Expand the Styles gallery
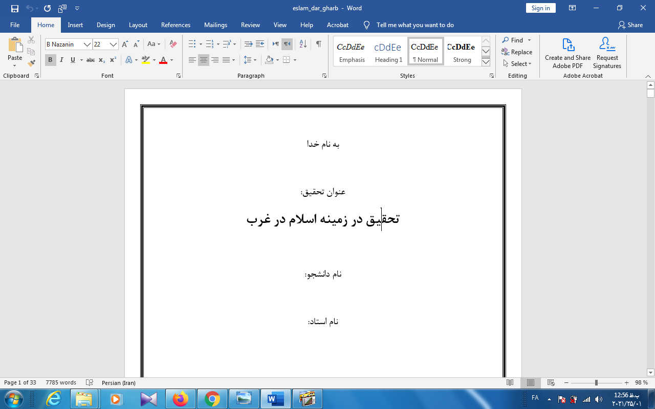 pos(486,62)
